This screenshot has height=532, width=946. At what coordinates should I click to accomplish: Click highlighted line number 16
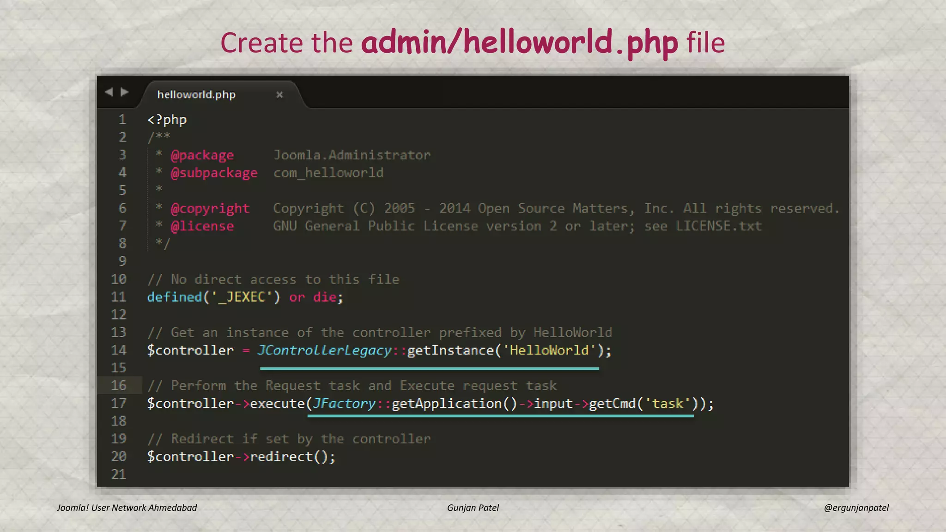(119, 386)
